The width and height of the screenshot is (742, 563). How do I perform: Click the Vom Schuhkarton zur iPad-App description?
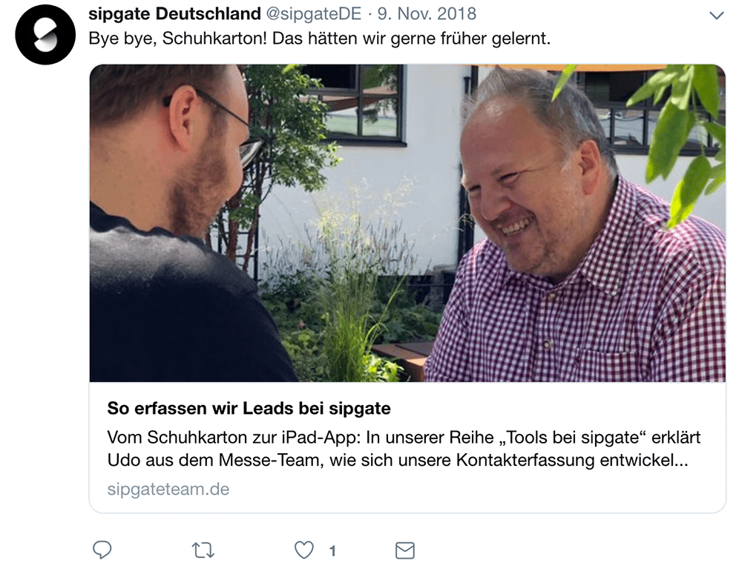(x=404, y=449)
